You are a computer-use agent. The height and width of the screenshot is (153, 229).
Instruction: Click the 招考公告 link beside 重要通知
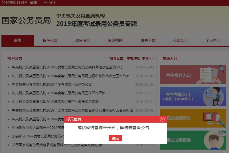tap(116, 58)
